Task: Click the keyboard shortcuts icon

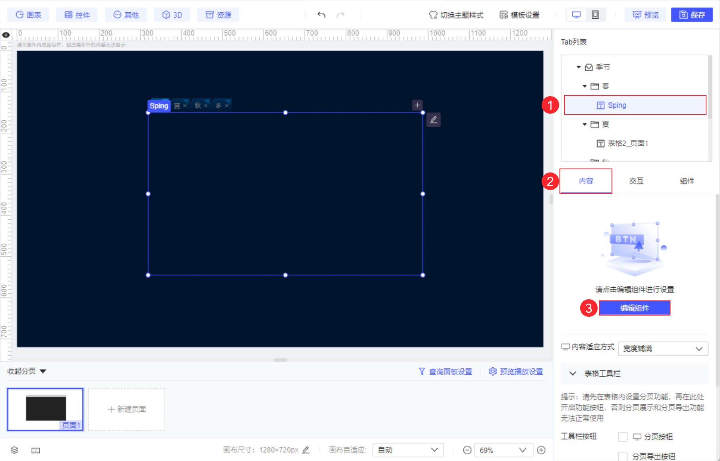Action: pyautogui.click(x=36, y=450)
